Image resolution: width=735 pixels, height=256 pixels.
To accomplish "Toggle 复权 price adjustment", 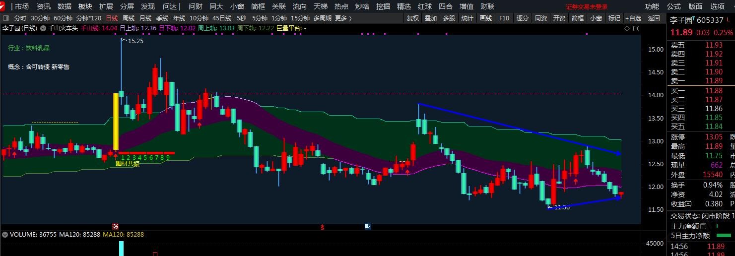I will pos(412,18).
